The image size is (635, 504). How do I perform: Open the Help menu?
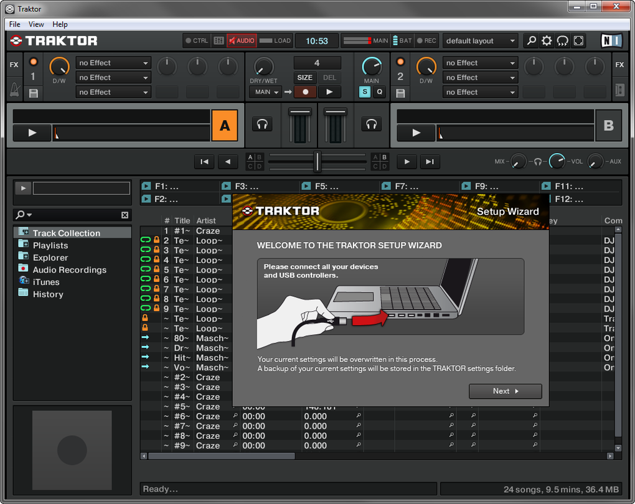[60, 24]
